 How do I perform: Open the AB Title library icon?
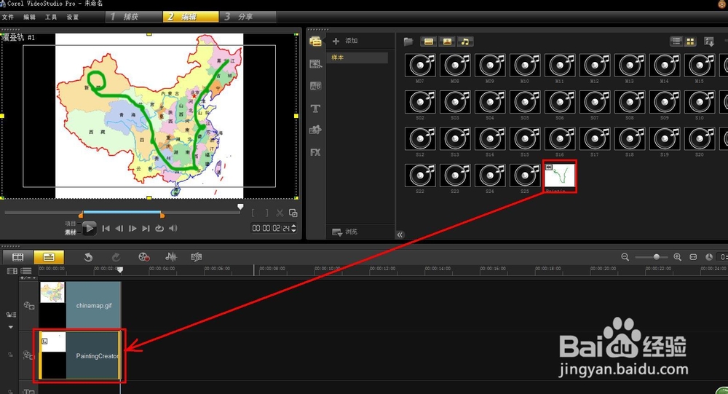point(315,86)
